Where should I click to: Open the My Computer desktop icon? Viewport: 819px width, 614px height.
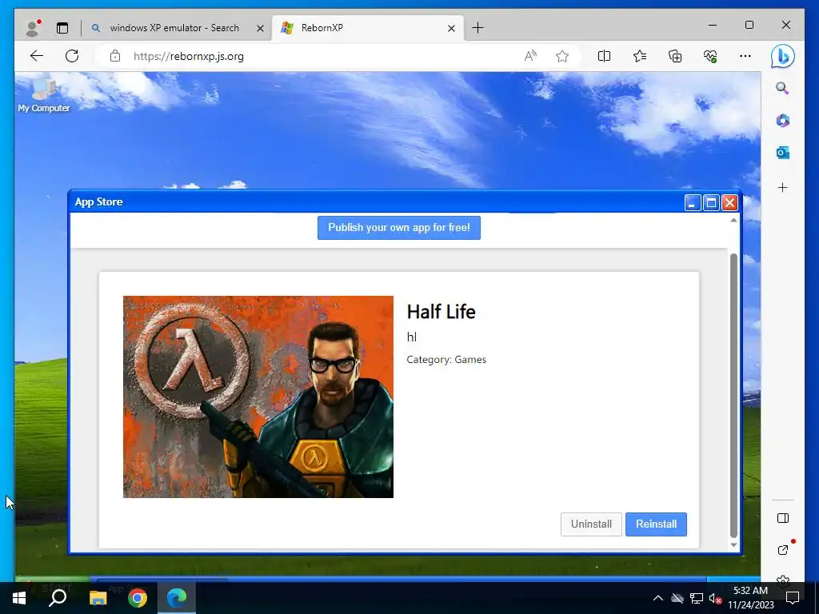(x=44, y=96)
